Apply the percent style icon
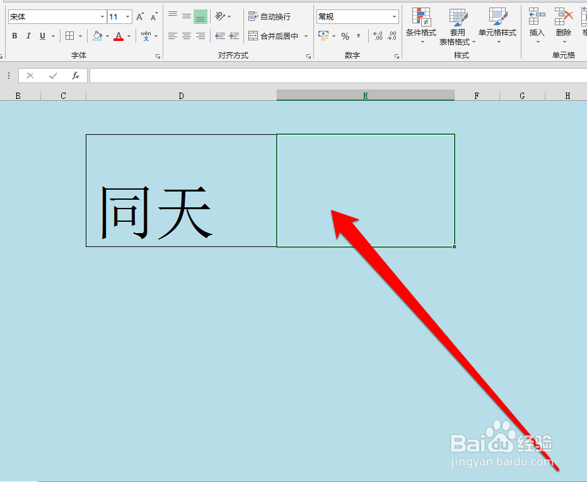587x482 pixels. tap(346, 36)
